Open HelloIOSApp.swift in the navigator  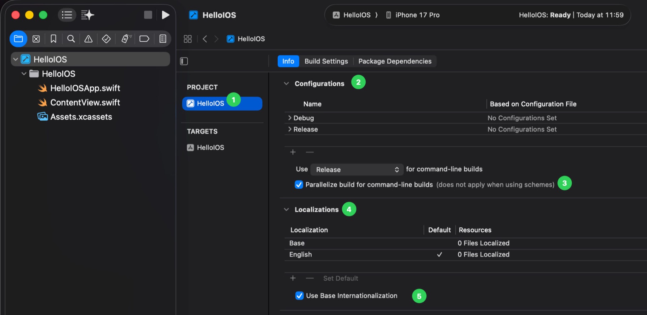[x=85, y=88]
